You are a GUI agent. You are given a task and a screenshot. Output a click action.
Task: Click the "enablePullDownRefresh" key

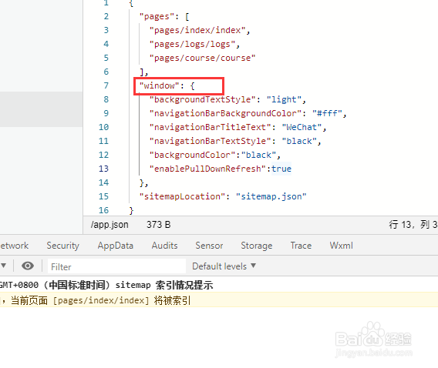tap(207, 169)
